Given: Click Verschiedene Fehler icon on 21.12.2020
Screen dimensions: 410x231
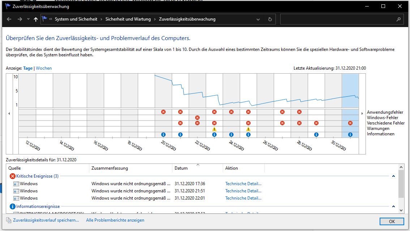Looking at the screenshot, I should tap(180, 123).
